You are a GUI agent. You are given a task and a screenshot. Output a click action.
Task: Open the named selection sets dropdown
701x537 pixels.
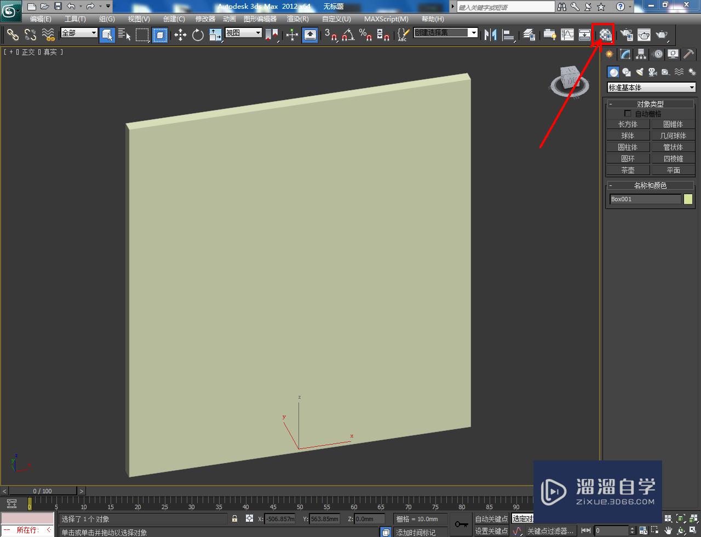[x=446, y=33]
